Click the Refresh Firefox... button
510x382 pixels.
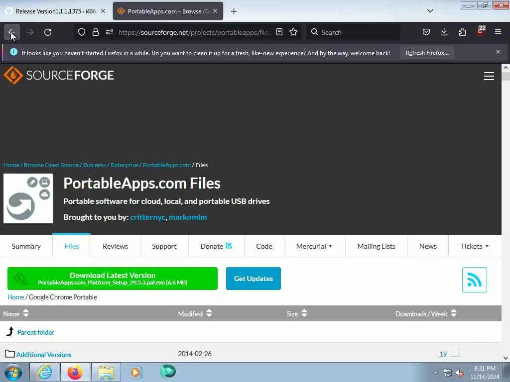tap(427, 53)
